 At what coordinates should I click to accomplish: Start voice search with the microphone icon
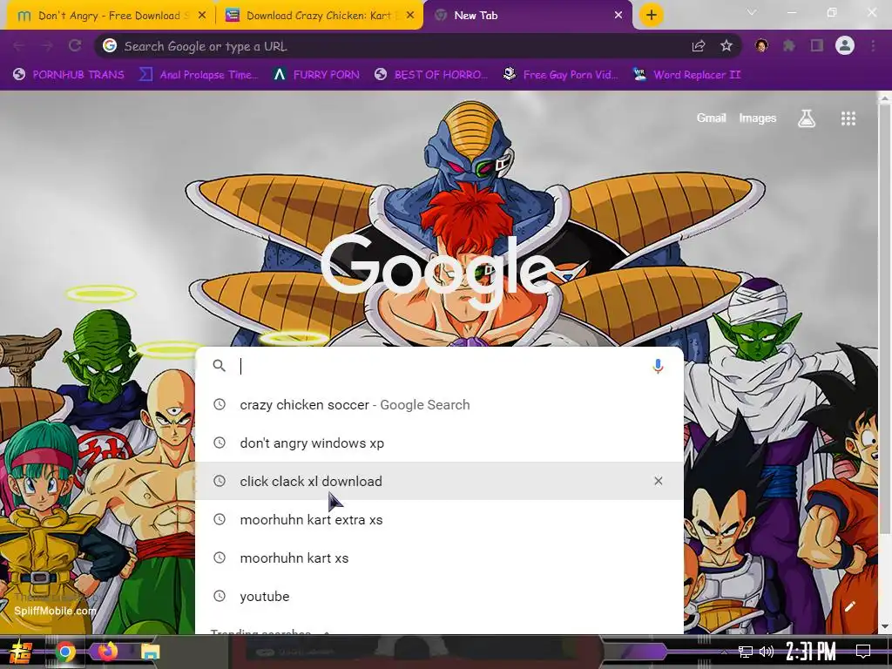[x=658, y=366]
